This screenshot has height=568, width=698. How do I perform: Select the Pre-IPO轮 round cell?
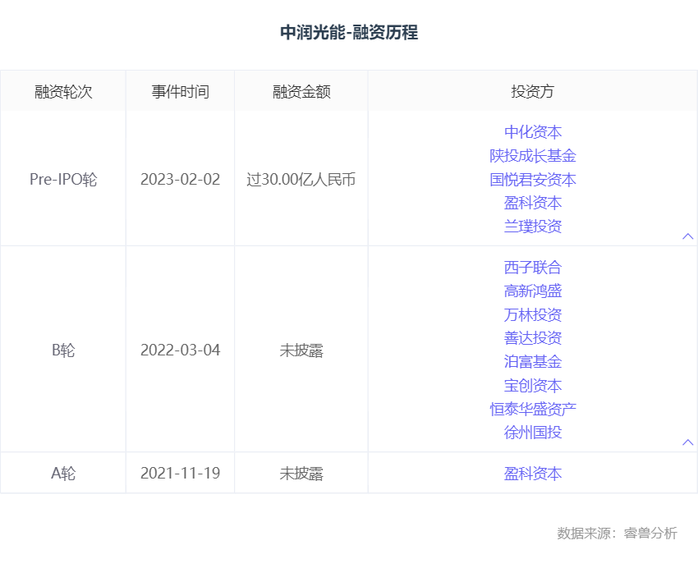63,179
